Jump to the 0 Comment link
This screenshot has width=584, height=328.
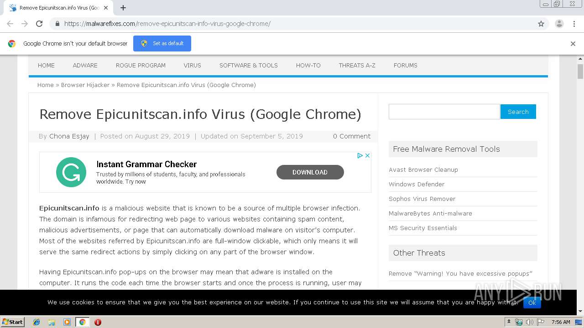(x=351, y=136)
